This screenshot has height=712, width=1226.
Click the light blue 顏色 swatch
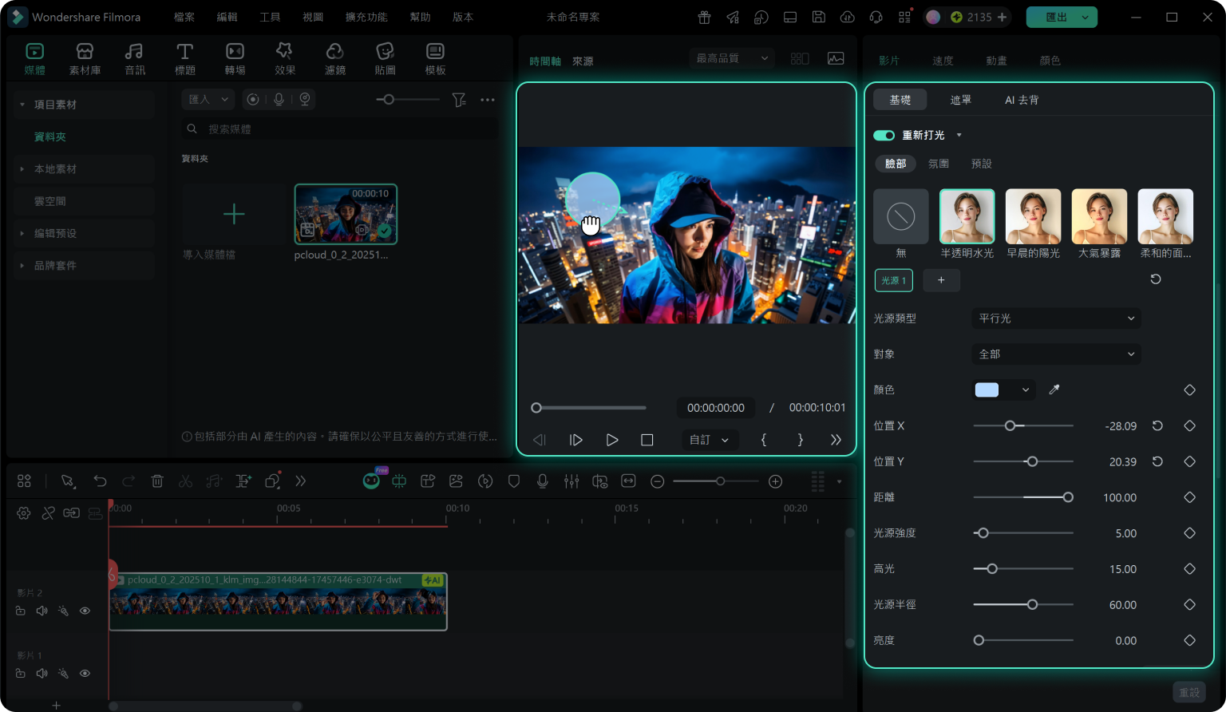(987, 390)
